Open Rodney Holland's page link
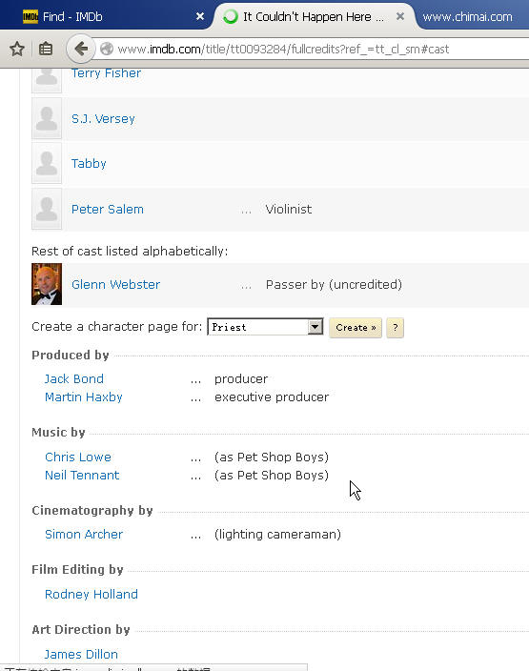The width and height of the screenshot is (529, 671). coord(92,594)
